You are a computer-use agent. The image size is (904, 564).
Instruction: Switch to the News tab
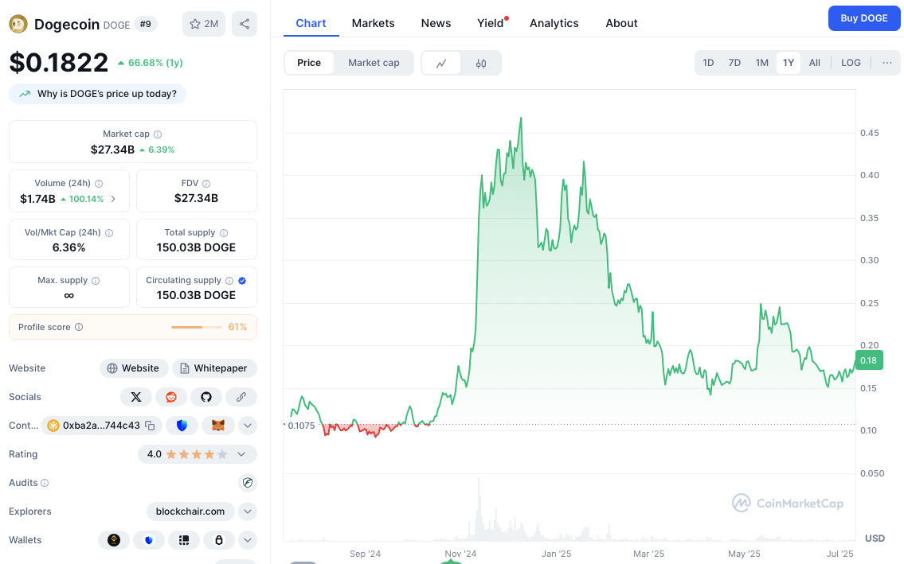coord(436,24)
